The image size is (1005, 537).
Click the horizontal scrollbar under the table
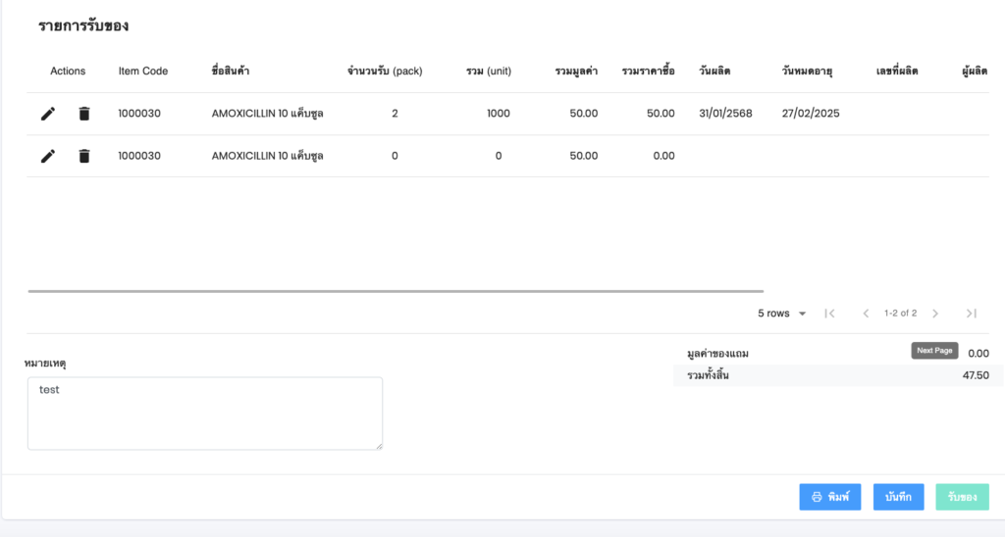click(x=395, y=291)
